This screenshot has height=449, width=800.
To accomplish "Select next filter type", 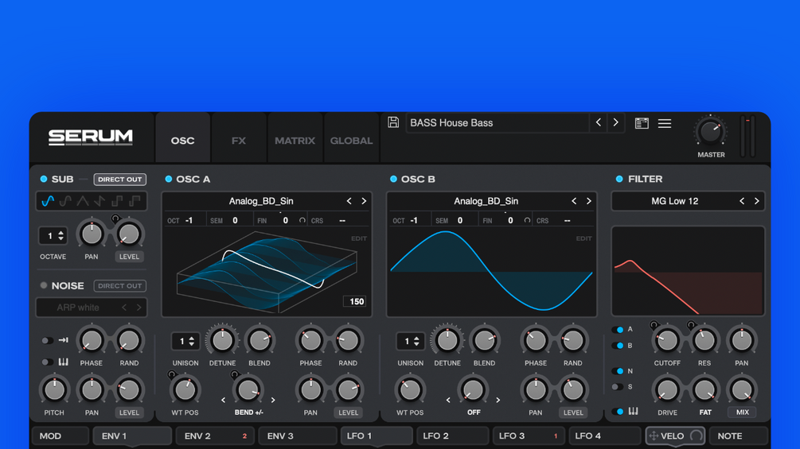I will tap(757, 201).
